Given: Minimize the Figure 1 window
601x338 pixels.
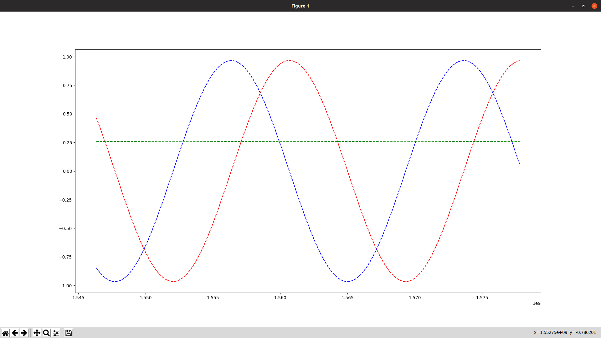Looking at the screenshot, I should [573, 6].
